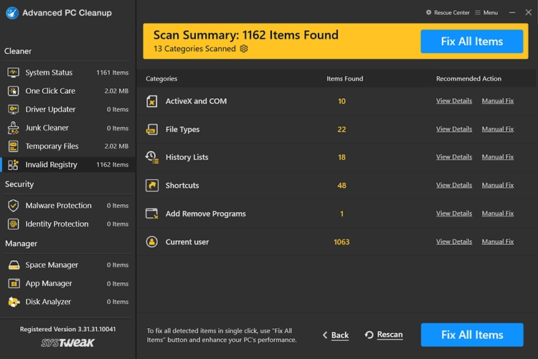This screenshot has height=359, width=538.
Task: Open the Malware Protection section label
Action: [58, 206]
